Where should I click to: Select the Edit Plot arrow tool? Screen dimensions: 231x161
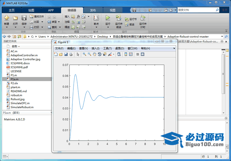pos(78,54)
